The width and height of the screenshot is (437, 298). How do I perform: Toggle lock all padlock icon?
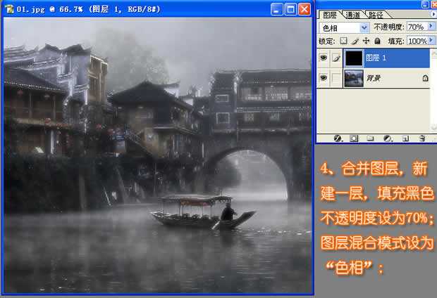coord(377,41)
